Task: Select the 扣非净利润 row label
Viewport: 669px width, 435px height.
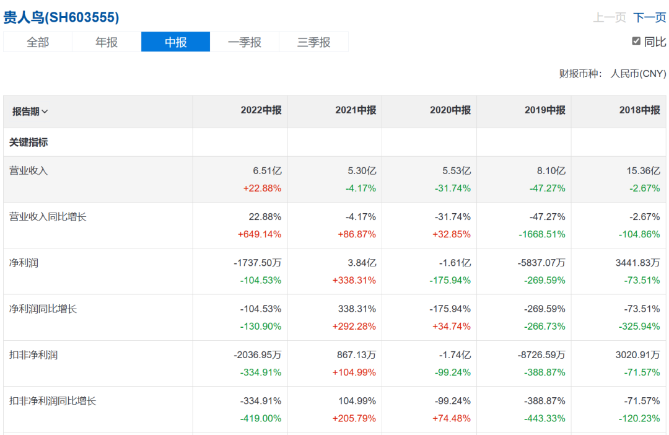Action: point(33,355)
